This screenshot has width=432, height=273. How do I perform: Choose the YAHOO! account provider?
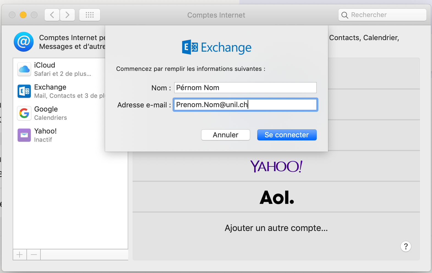point(276,166)
